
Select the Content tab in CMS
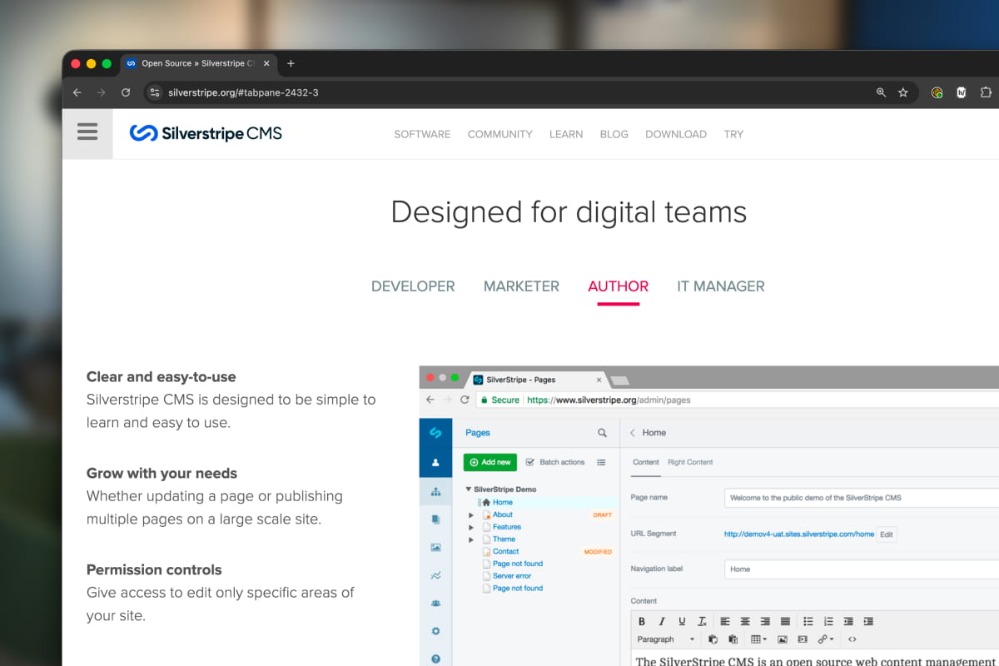[646, 462]
